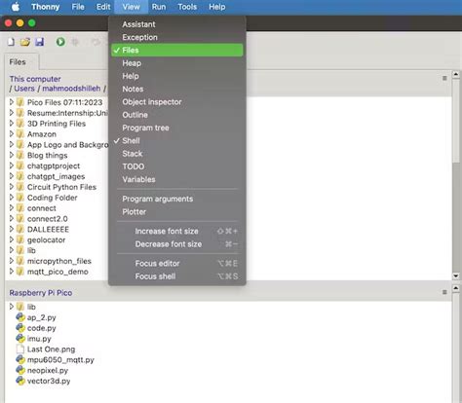The height and width of the screenshot is (403, 462).
Task: Select the mpu6050_mqtt.py file icon
Action: [20, 359]
